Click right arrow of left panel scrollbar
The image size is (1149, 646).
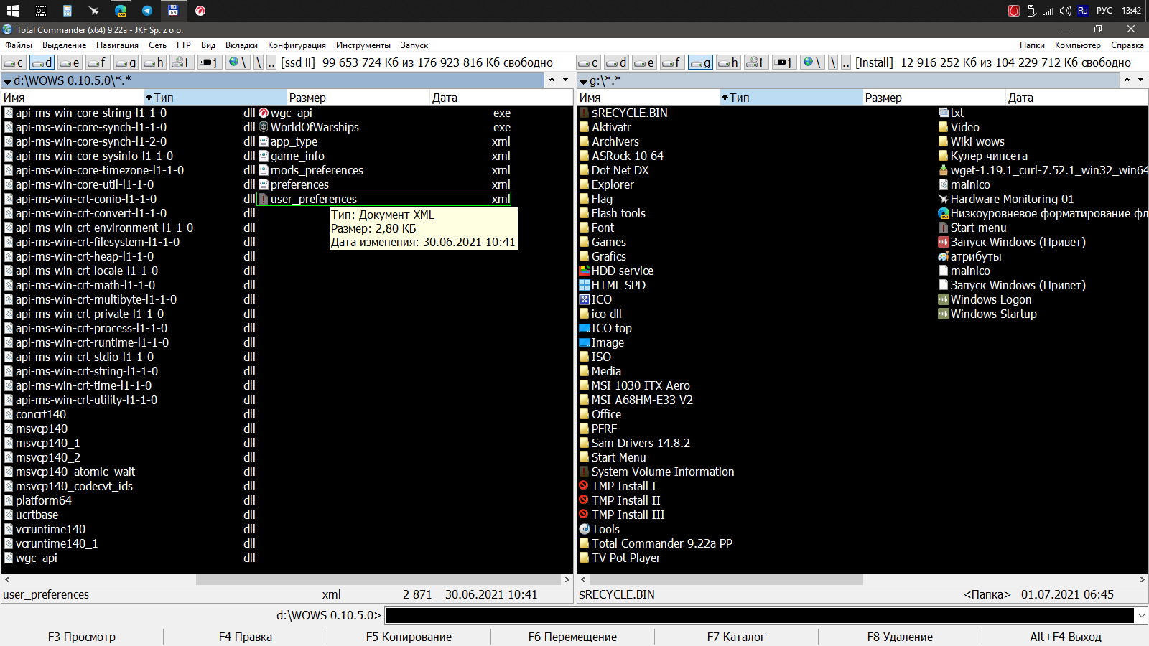[x=567, y=579]
